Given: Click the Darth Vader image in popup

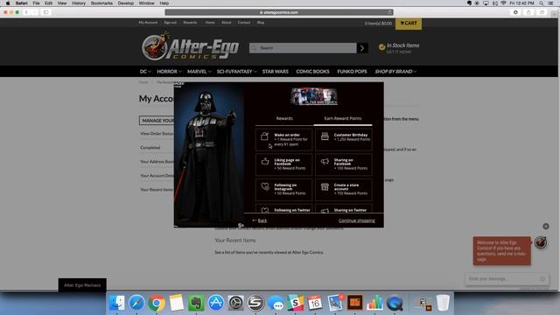Looking at the screenshot, I should click(x=208, y=155).
